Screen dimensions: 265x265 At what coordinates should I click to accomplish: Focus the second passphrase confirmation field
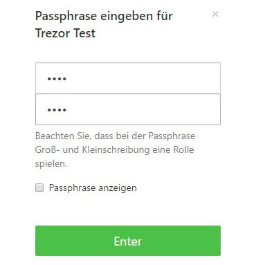point(128,109)
